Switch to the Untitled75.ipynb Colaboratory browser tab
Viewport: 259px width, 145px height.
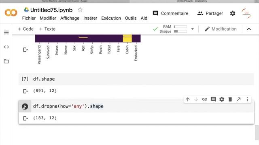(x=192, y=1)
